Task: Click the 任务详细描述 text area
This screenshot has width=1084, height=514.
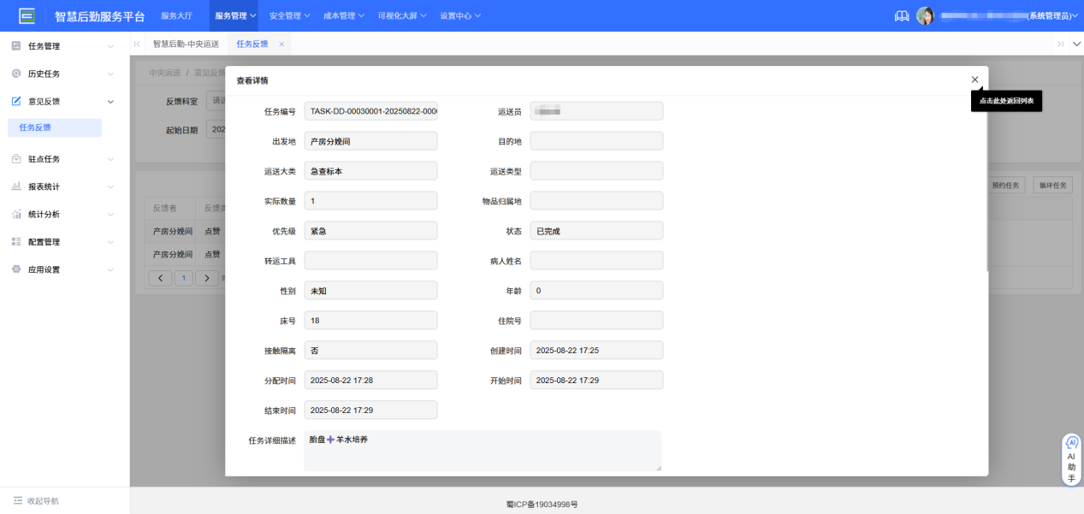Action: (x=483, y=450)
